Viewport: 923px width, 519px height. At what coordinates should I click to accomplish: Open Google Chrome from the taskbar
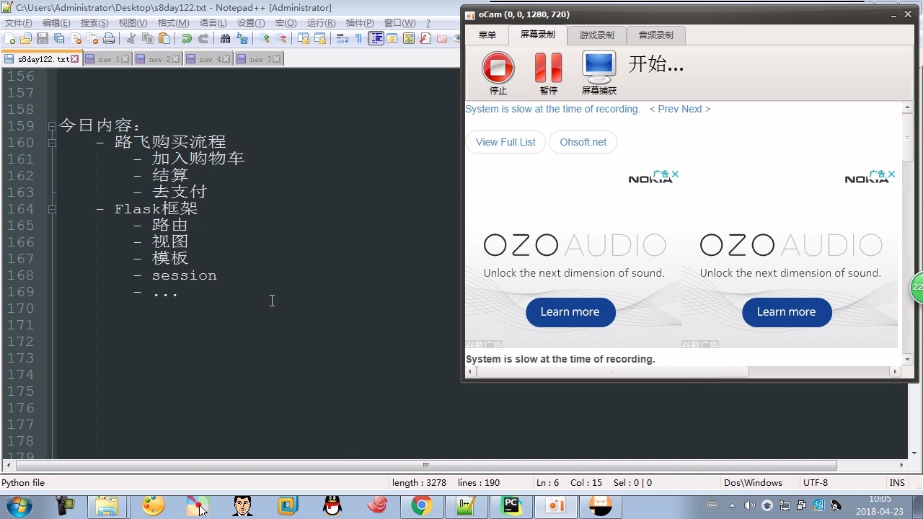pyautogui.click(x=422, y=506)
